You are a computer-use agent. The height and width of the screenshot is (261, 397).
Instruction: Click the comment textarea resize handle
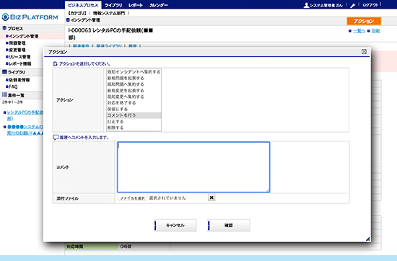[268, 190]
